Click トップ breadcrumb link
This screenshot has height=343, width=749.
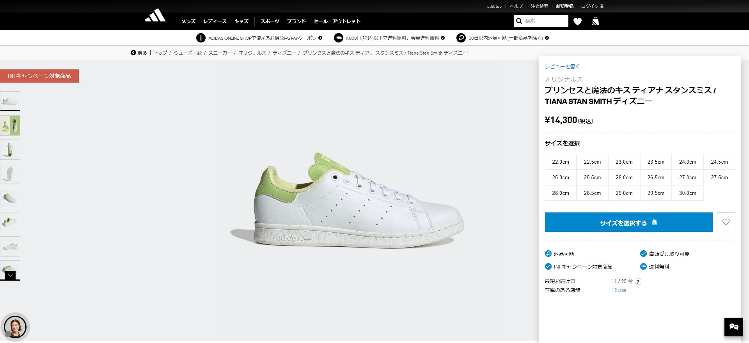pyautogui.click(x=160, y=53)
